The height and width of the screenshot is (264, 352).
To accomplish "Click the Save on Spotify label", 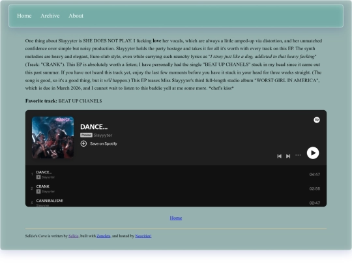I will point(104,143).
